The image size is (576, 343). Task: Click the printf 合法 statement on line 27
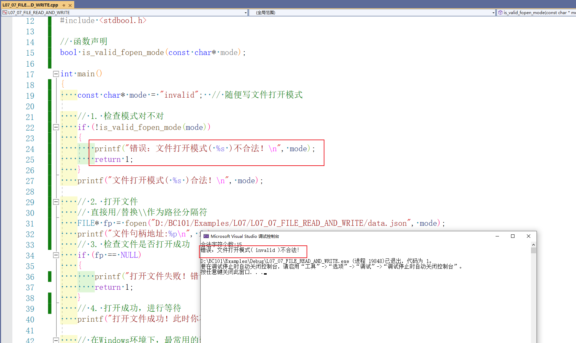[170, 181]
